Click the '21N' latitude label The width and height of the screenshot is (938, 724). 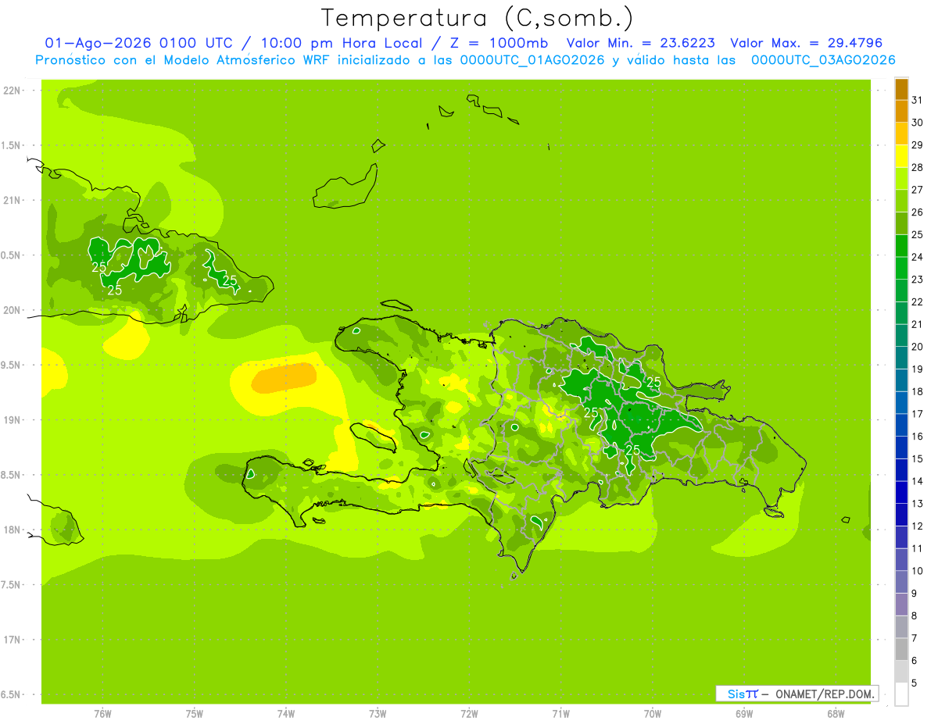(13, 200)
